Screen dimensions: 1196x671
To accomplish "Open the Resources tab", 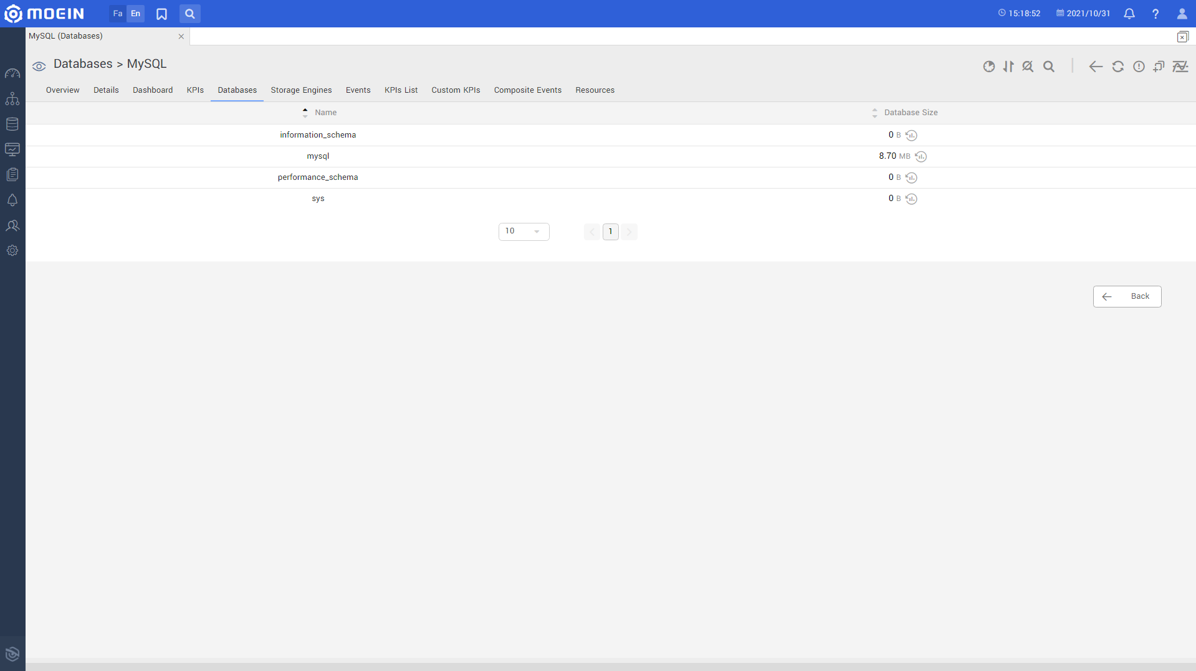I will point(595,90).
